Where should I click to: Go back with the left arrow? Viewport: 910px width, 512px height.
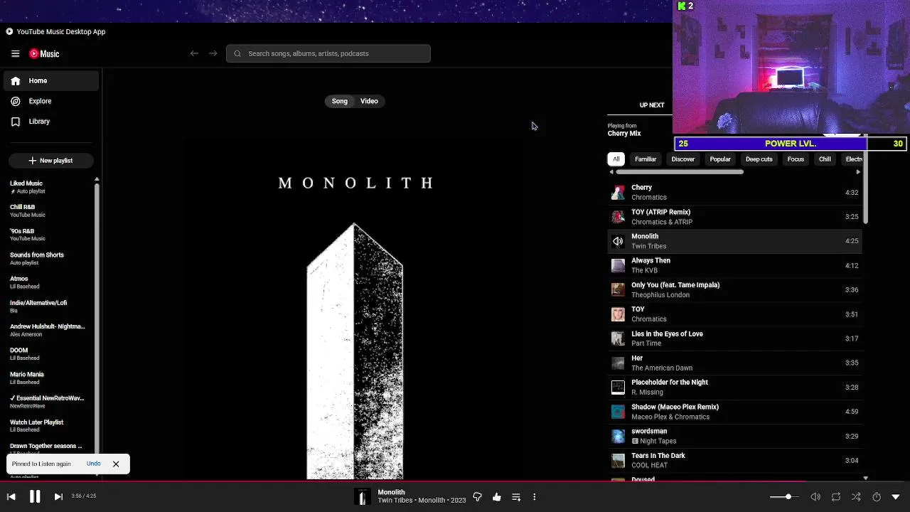(x=194, y=53)
